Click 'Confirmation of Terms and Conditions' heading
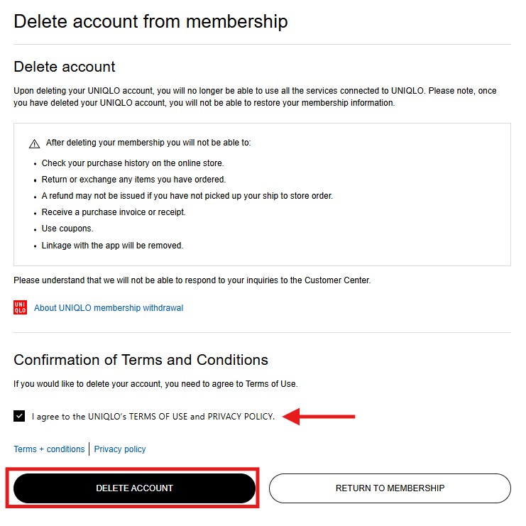This screenshot has height=526, width=526. click(141, 360)
